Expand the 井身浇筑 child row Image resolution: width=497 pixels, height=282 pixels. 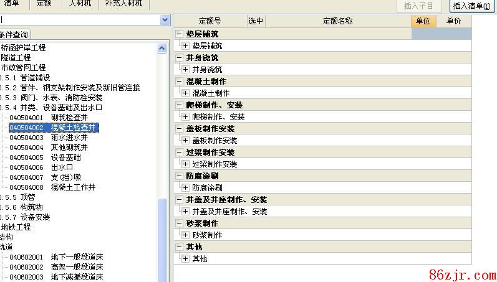coord(186,69)
